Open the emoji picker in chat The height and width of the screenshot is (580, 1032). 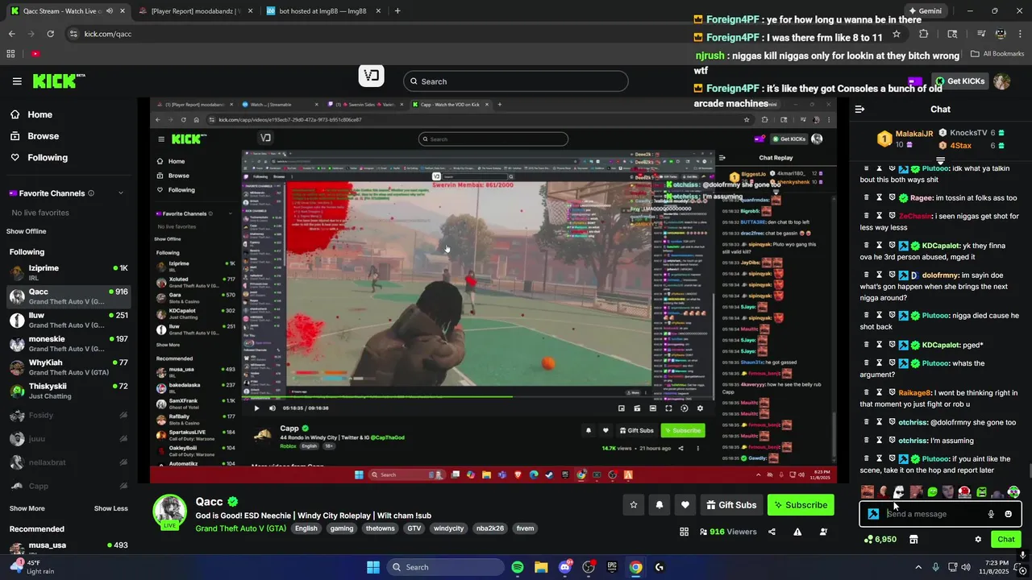pyautogui.click(x=1008, y=514)
